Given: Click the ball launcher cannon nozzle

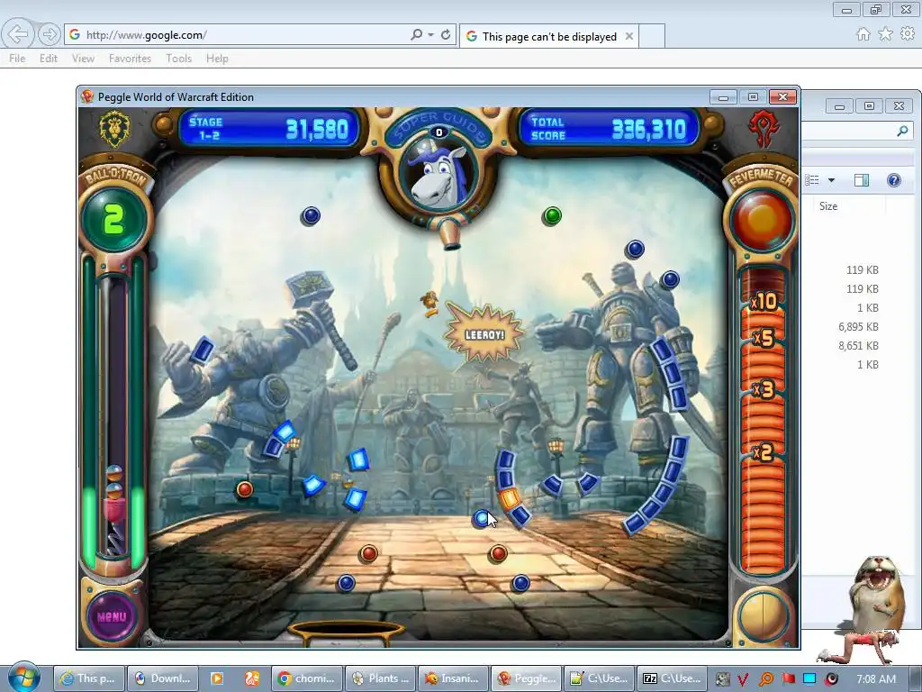Looking at the screenshot, I should (450, 233).
